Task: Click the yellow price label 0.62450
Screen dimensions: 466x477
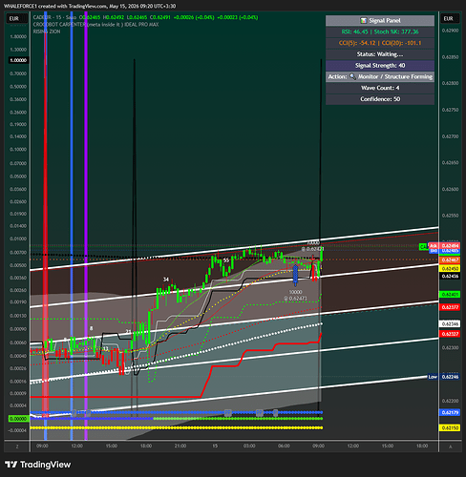Action: (x=449, y=269)
